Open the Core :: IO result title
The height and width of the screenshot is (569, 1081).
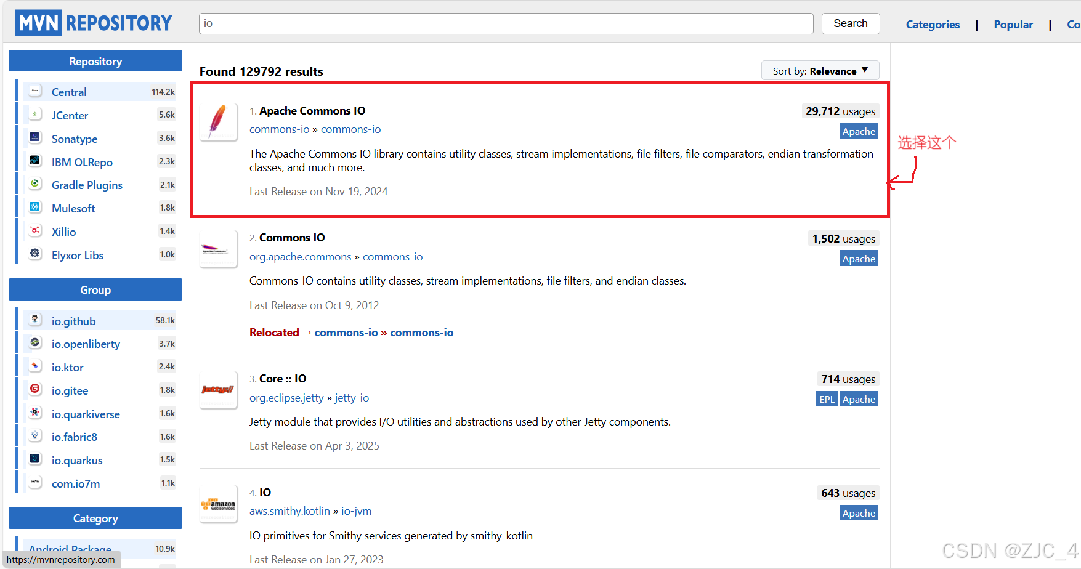(x=283, y=379)
